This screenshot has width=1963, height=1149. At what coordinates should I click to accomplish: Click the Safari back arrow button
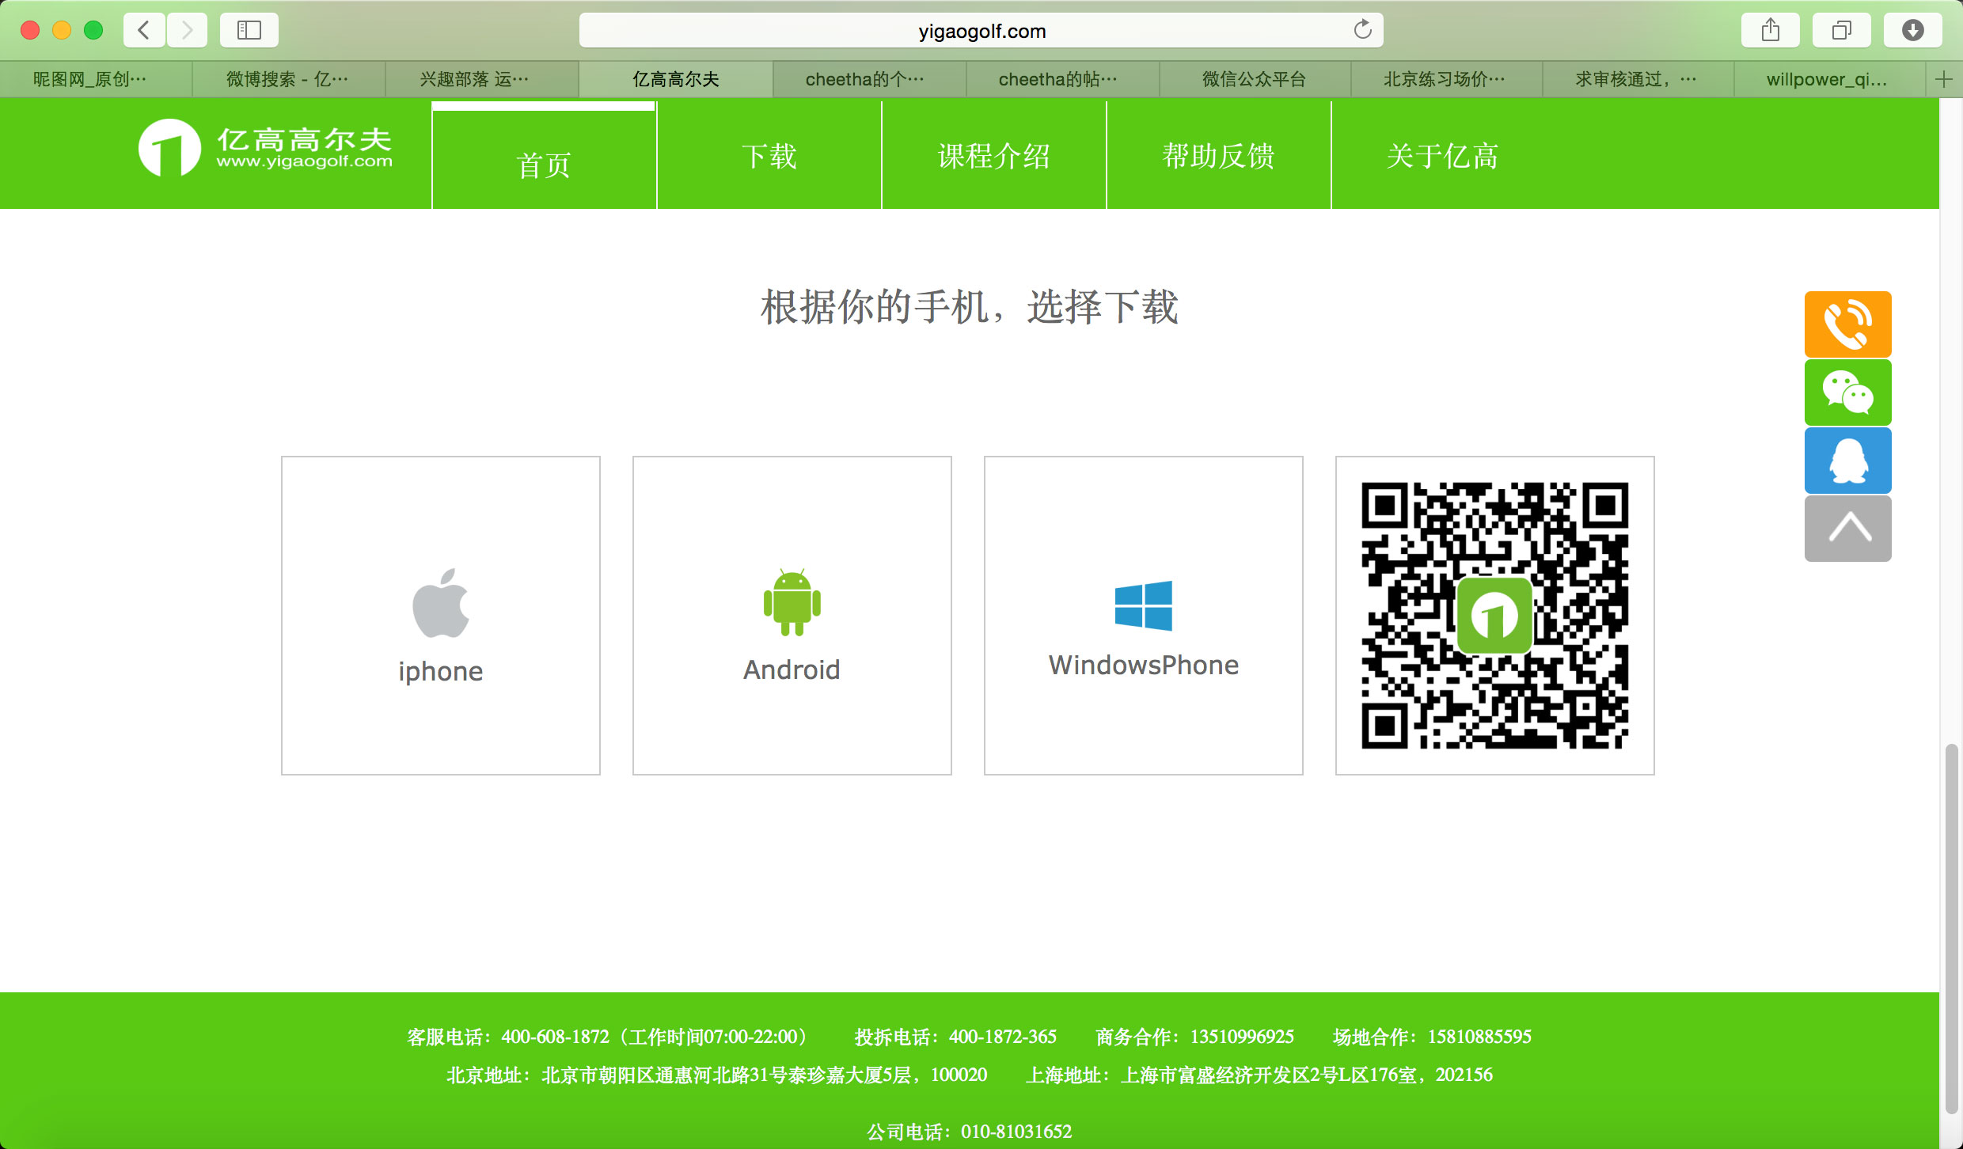[x=144, y=30]
